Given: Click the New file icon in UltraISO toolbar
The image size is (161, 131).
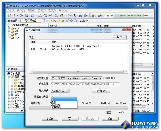Looking at the screenshot, I should point(10,16).
